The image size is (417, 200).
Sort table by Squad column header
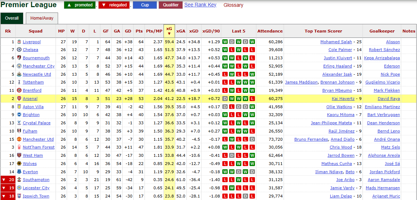coord(35,31)
